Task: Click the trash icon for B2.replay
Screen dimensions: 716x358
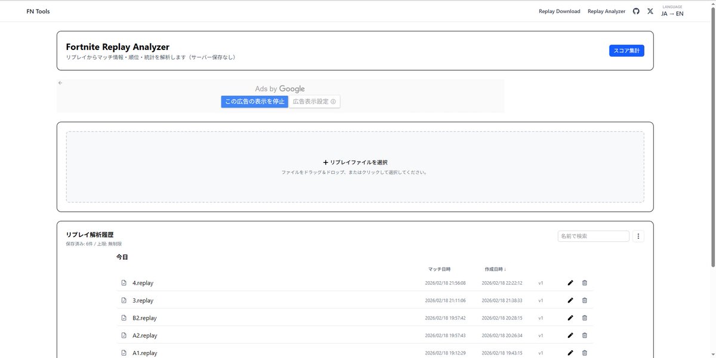Action: [585, 318]
